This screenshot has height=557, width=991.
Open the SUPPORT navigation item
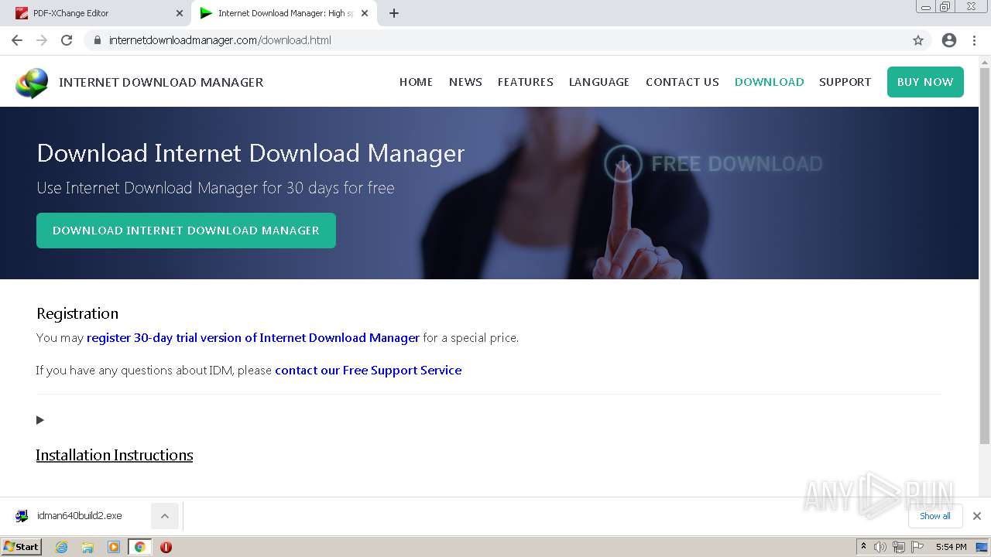tap(845, 82)
